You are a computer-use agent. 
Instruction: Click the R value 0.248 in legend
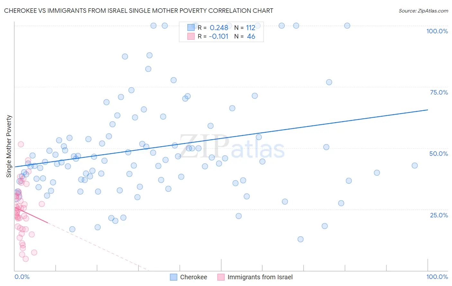coord(219,28)
